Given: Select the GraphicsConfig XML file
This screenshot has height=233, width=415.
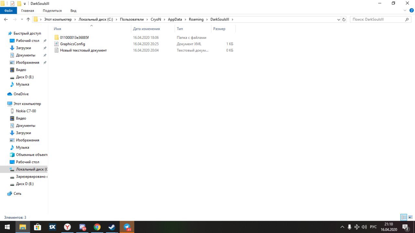Looking at the screenshot, I should tap(72, 44).
